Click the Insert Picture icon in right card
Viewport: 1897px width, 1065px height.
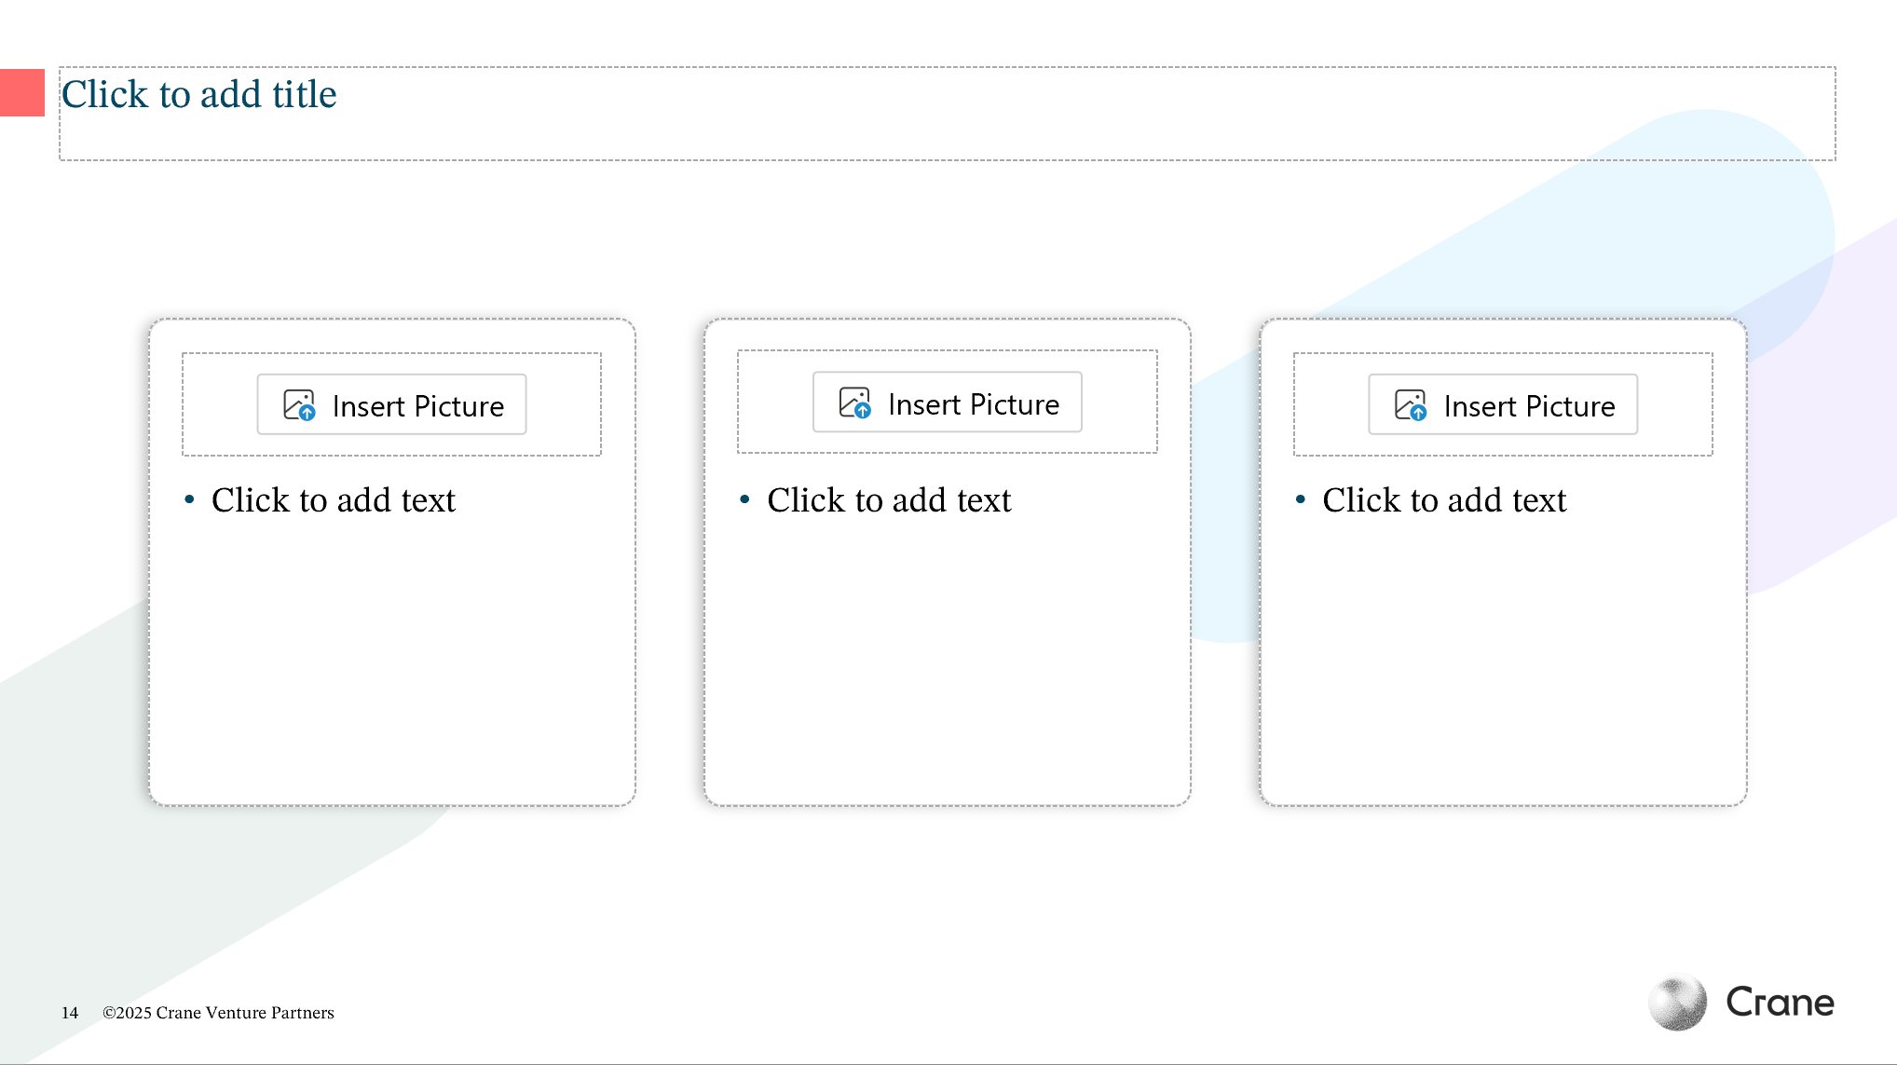(x=1410, y=405)
